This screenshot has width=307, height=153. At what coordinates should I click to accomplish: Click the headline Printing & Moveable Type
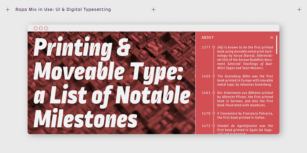(x=112, y=82)
